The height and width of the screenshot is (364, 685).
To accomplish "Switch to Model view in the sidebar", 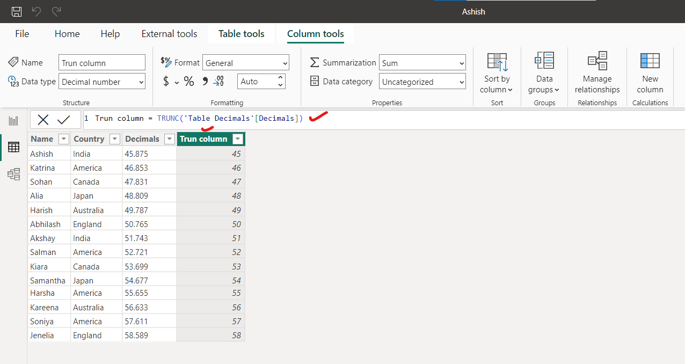I will 13,174.
